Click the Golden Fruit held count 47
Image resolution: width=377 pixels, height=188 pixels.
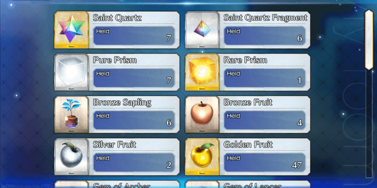click(x=297, y=165)
